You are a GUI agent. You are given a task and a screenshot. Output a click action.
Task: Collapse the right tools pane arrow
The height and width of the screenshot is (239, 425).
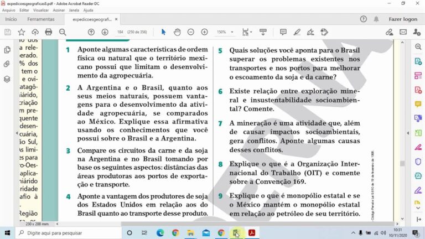(x=408, y=133)
